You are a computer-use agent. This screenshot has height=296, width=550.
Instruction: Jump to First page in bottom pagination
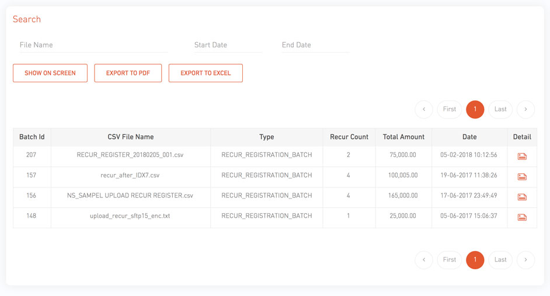point(450,260)
